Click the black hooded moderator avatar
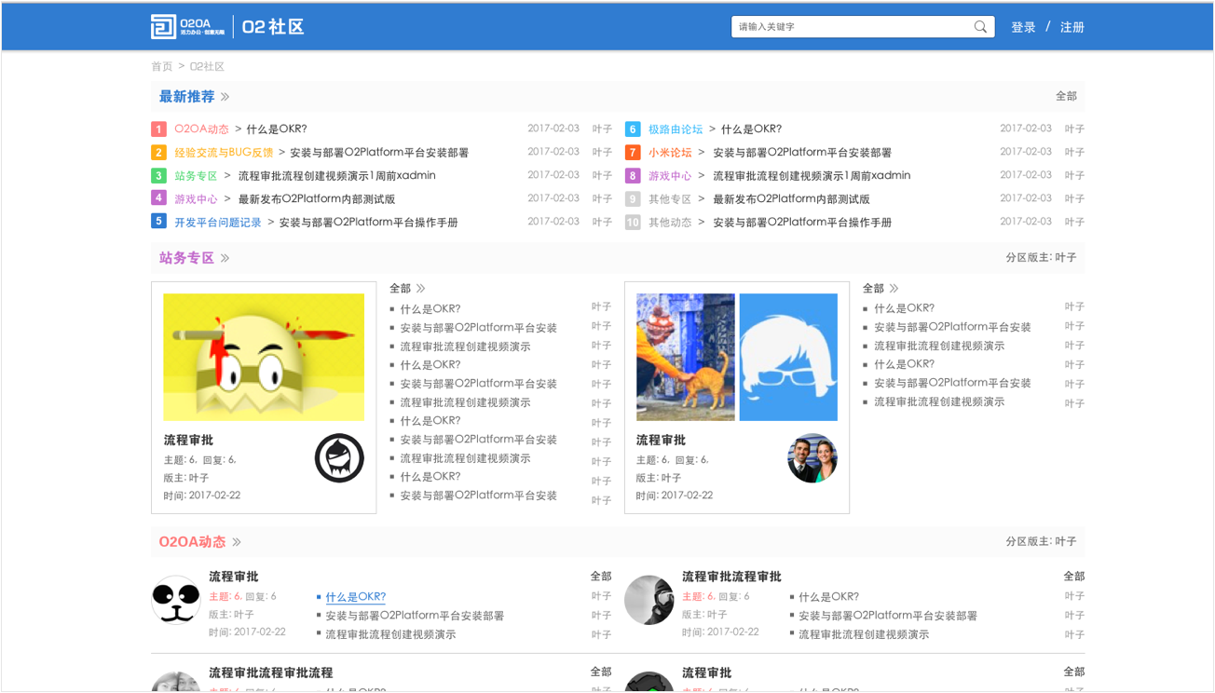This screenshot has width=1215, height=693. [x=339, y=458]
